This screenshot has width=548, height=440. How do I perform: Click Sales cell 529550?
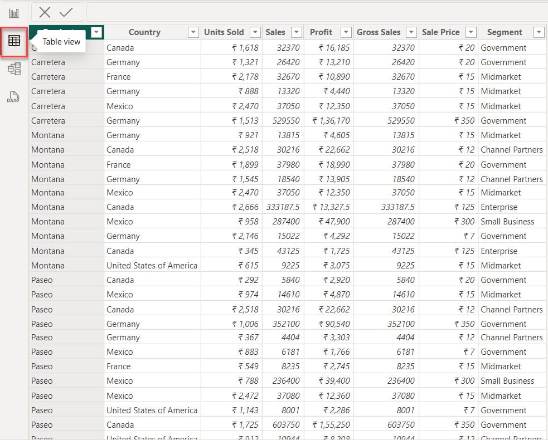[286, 121]
